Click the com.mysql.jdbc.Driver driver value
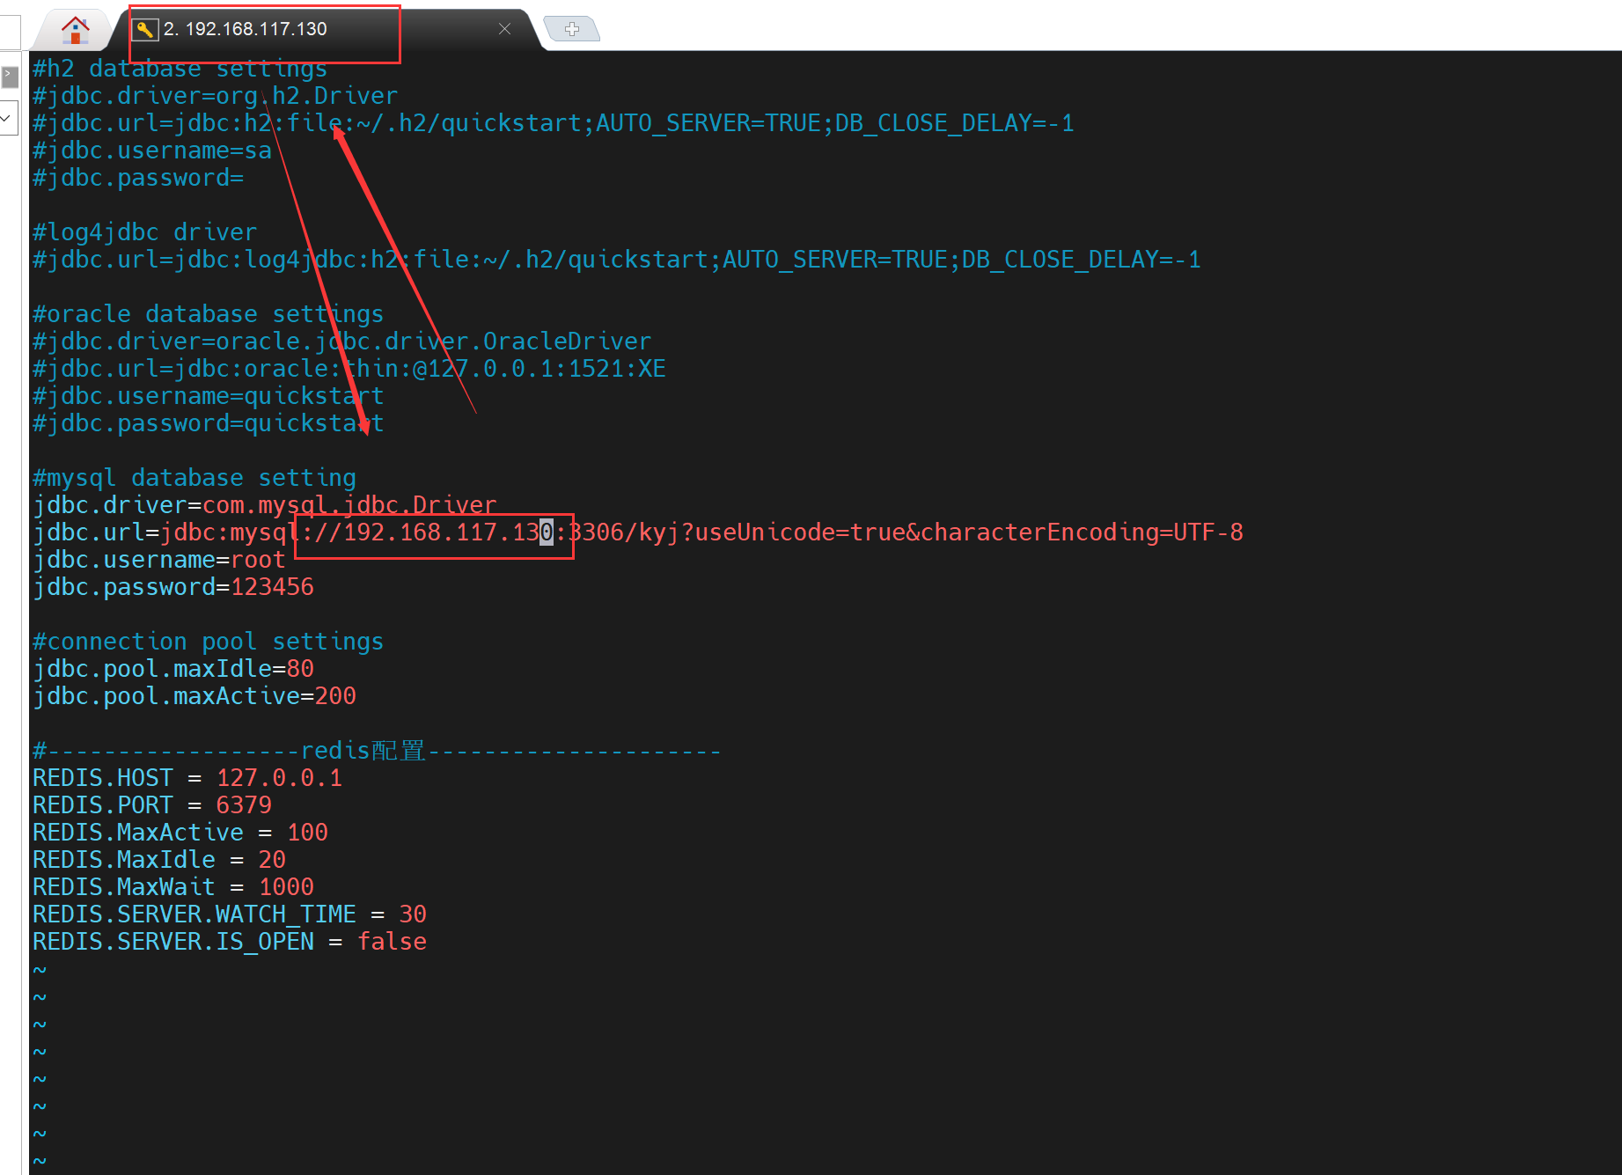The image size is (1622, 1175). 349,505
